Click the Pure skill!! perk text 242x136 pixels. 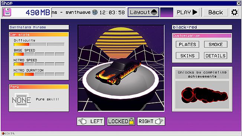point(47,99)
